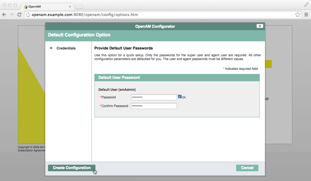This screenshot has height=181, width=311.
Task: Click the browser back arrow
Action: [x=4, y=14]
